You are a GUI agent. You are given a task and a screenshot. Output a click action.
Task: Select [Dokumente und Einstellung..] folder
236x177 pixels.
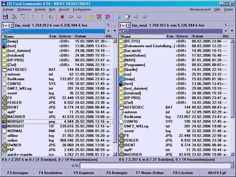click(x=175, y=46)
